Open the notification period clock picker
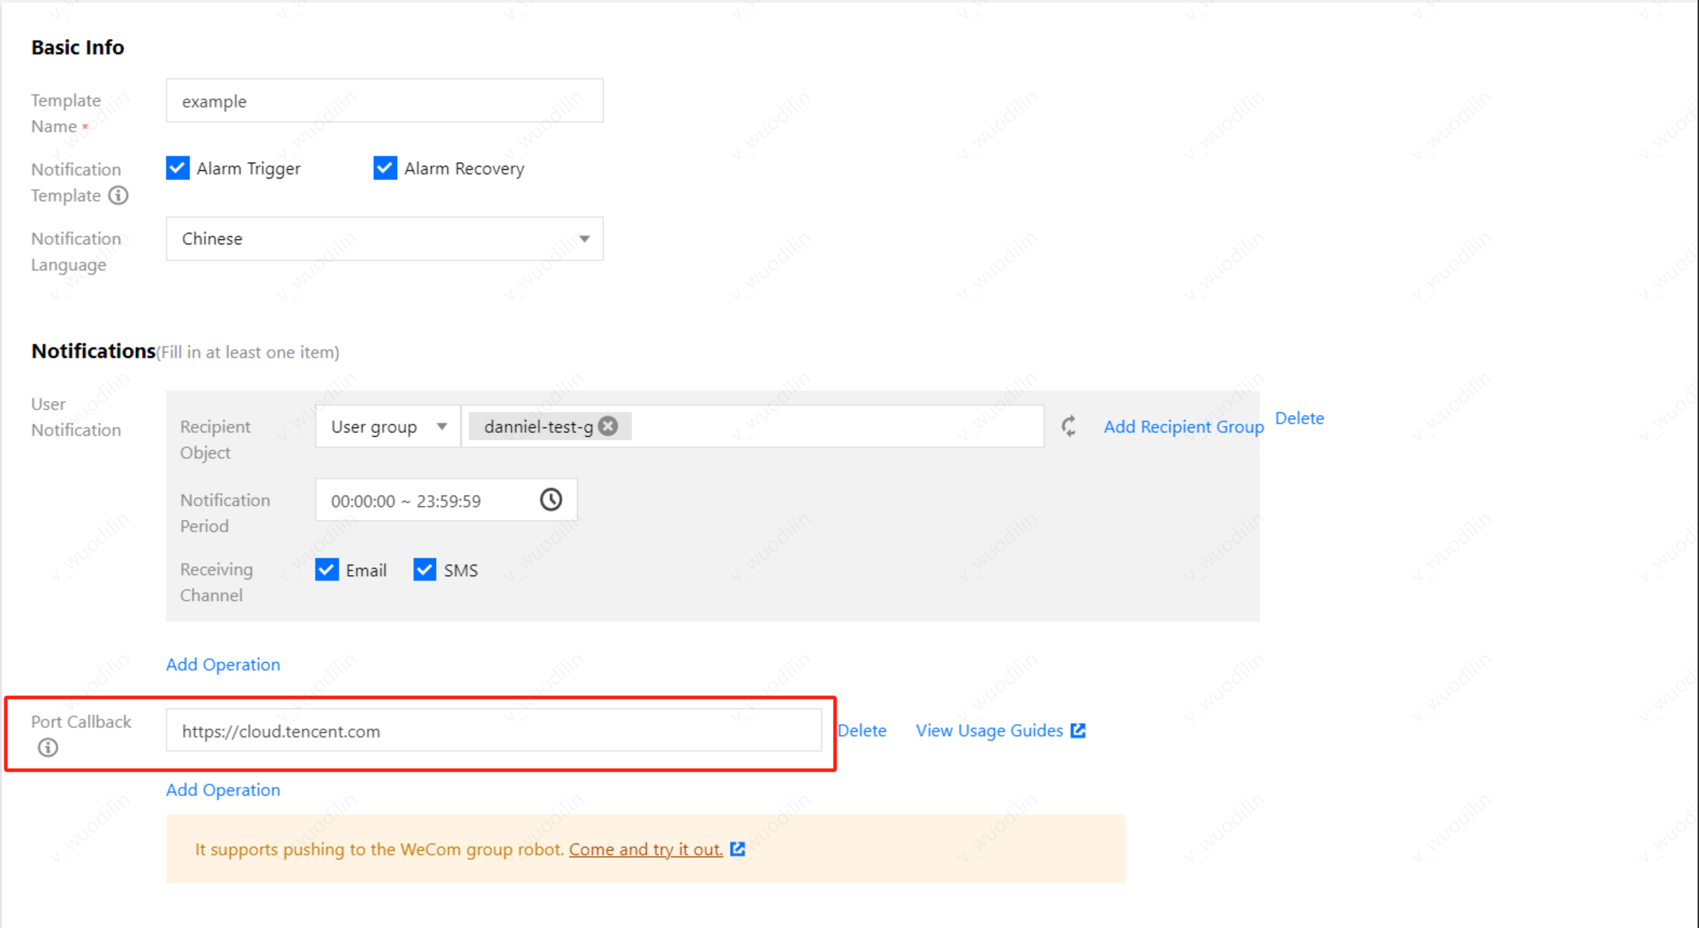This screenshot has height=928, width=1699. (550, 500)
